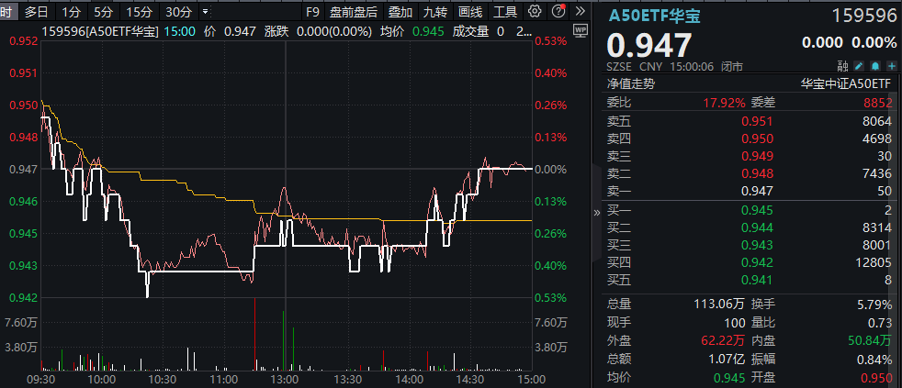Click the F9 button in toolbar

313,12
